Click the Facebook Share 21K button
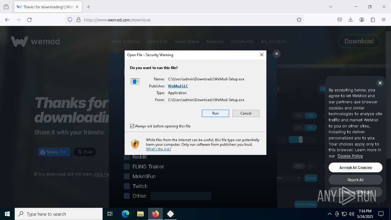 click(x=54, y=152)
